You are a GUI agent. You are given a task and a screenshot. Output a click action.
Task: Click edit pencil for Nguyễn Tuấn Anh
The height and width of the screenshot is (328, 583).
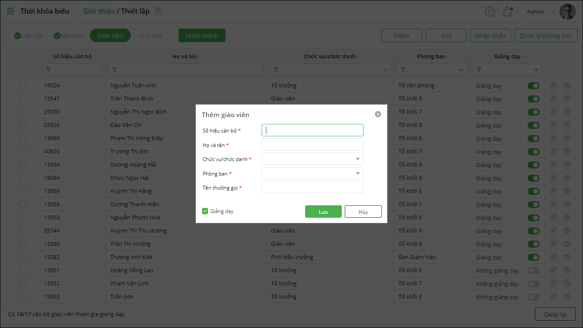pyautogui.click(x=553, y=85)
